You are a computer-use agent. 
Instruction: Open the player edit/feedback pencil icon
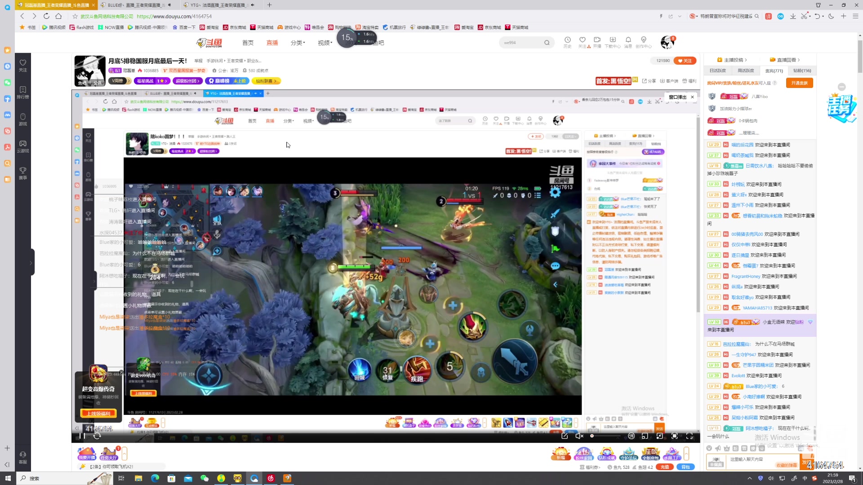[565, 436]
